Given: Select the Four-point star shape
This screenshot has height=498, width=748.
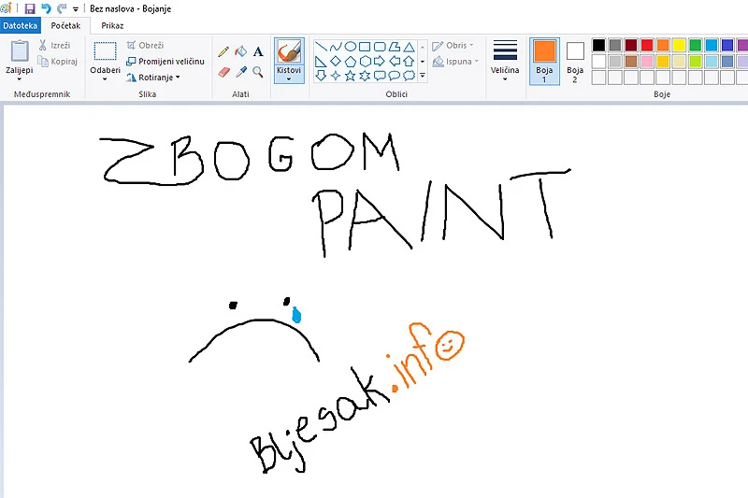Looking at the screenshot, I should (336, 76).
